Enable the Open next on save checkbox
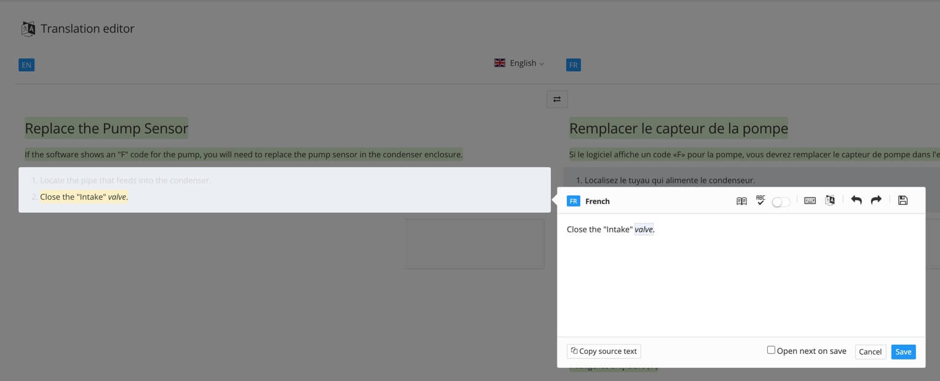Screen dimensions: 940x381 [x=771, y=350]
